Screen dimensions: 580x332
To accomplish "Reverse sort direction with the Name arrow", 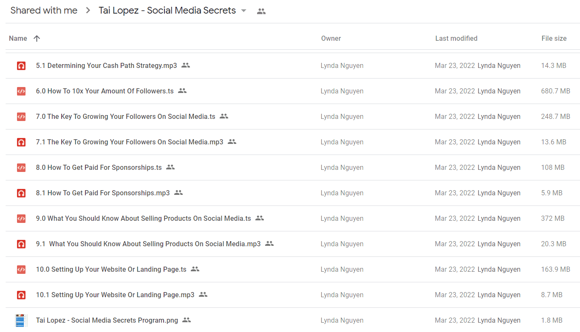I will tap(37, 38).
